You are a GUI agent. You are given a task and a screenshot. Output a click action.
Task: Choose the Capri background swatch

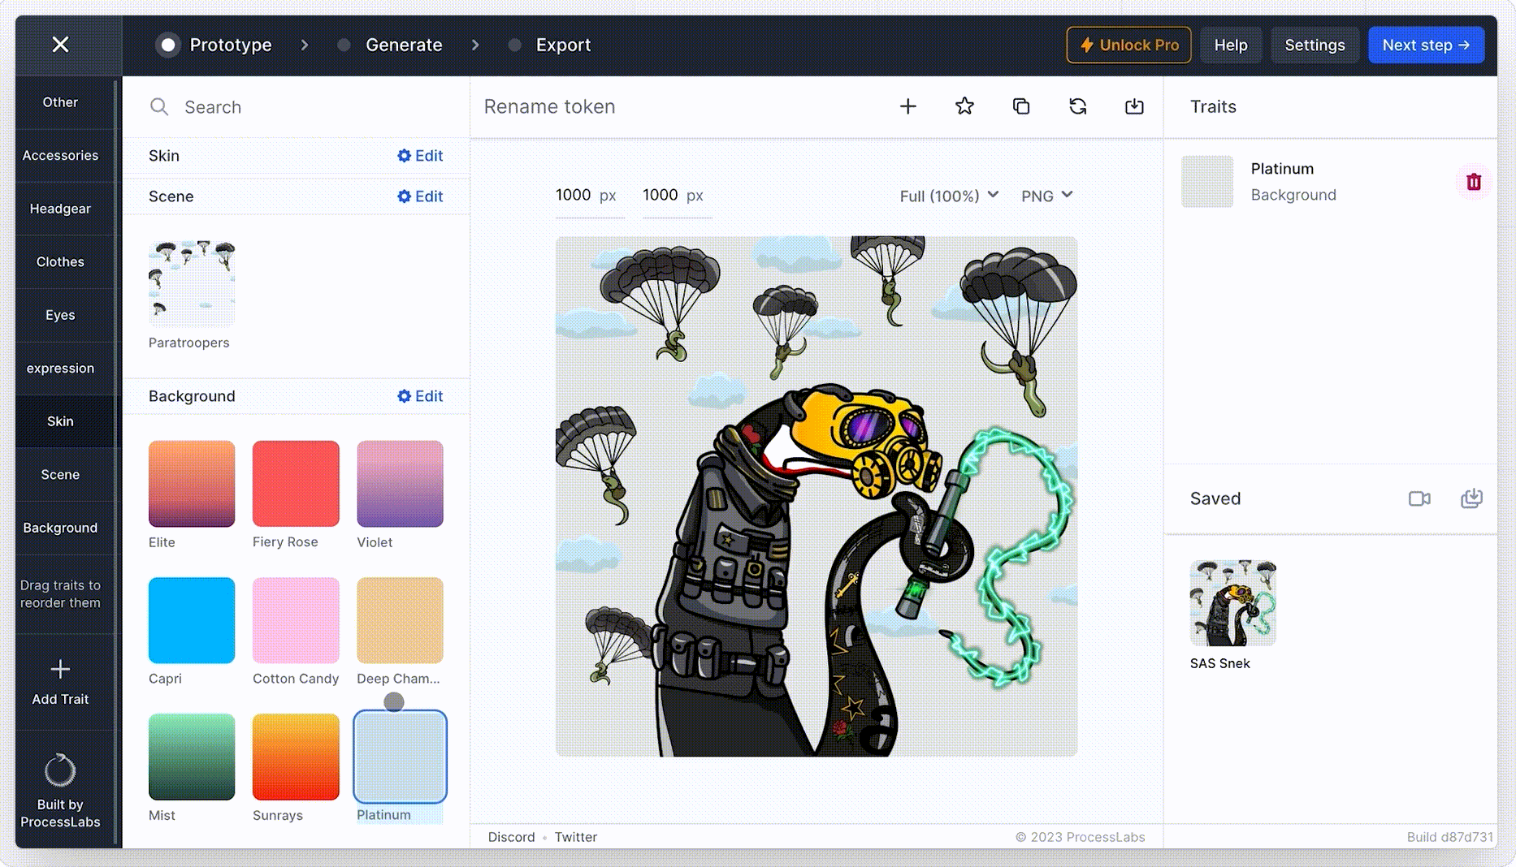[192, 620]
